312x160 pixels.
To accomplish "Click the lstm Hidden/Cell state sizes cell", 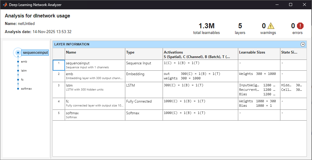I will (293, 90).
